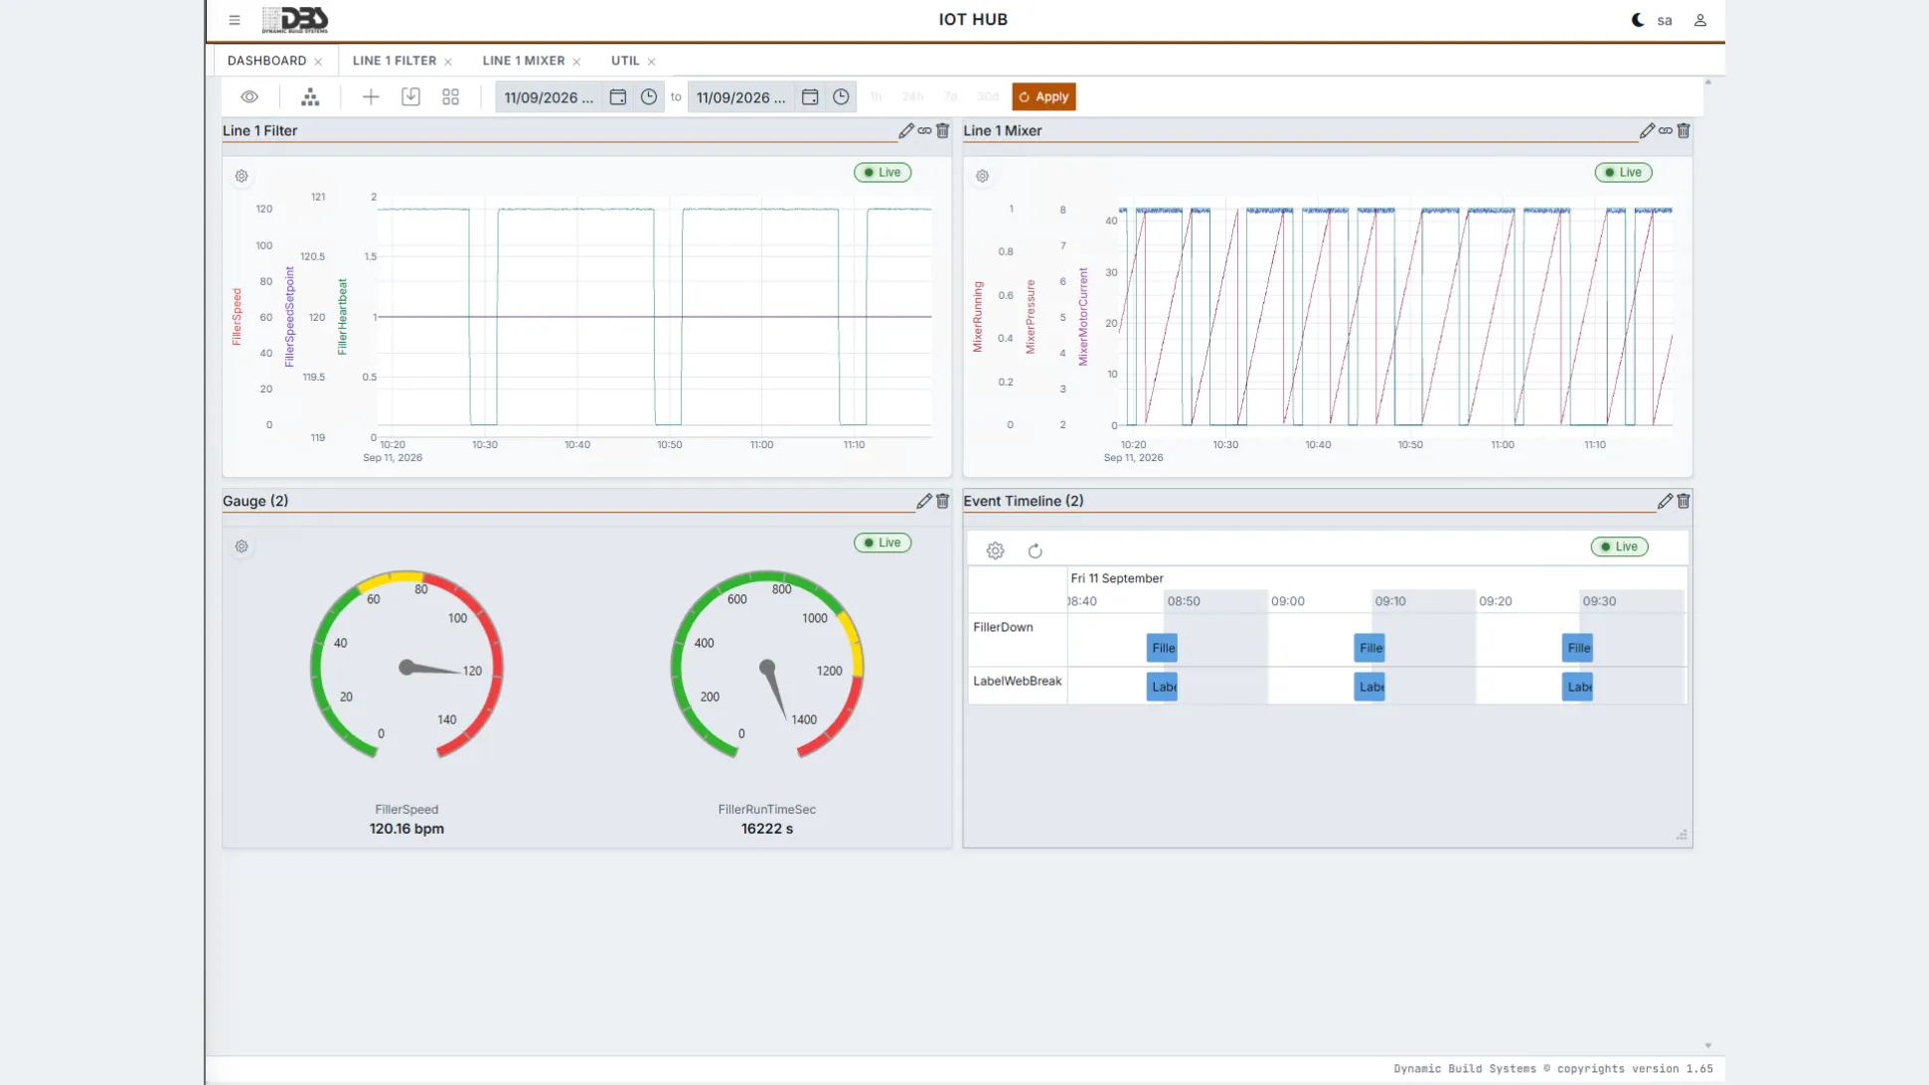This screenshot has width=1929, height=1085.
Task: Select the FillerDown event near 09:10
Action: (x=1369, y=648)
